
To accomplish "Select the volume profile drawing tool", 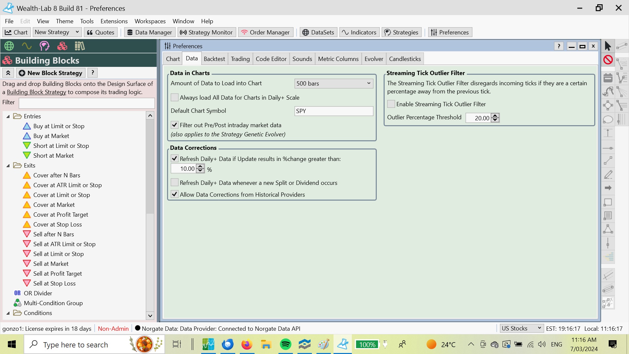I will click(608, 257).
